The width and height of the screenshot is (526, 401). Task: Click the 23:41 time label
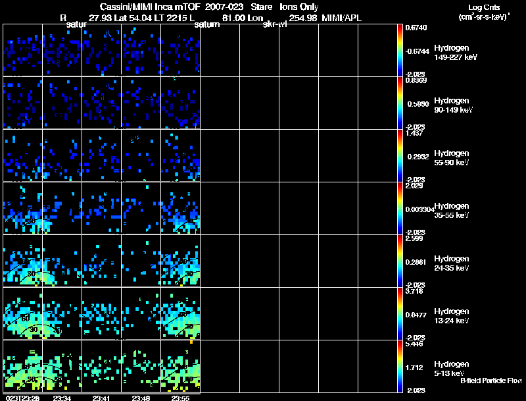pos(102,398)
